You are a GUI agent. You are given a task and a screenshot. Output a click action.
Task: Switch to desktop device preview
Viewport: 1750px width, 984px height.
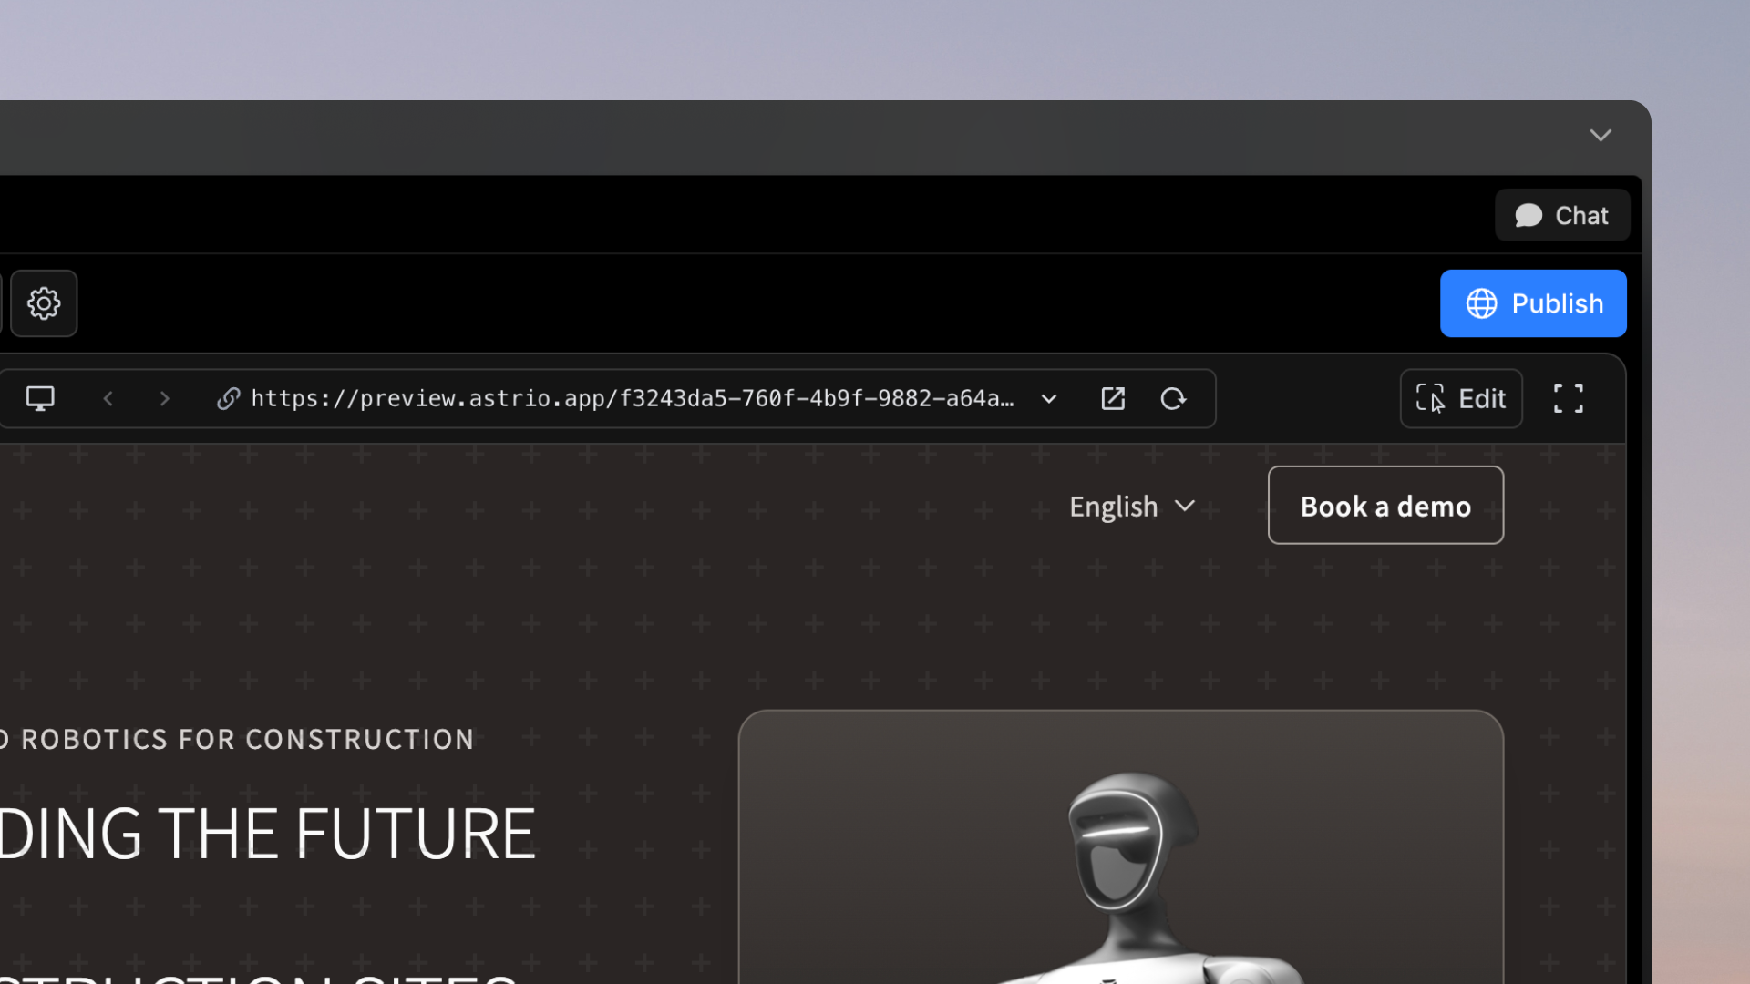point(40,398)
